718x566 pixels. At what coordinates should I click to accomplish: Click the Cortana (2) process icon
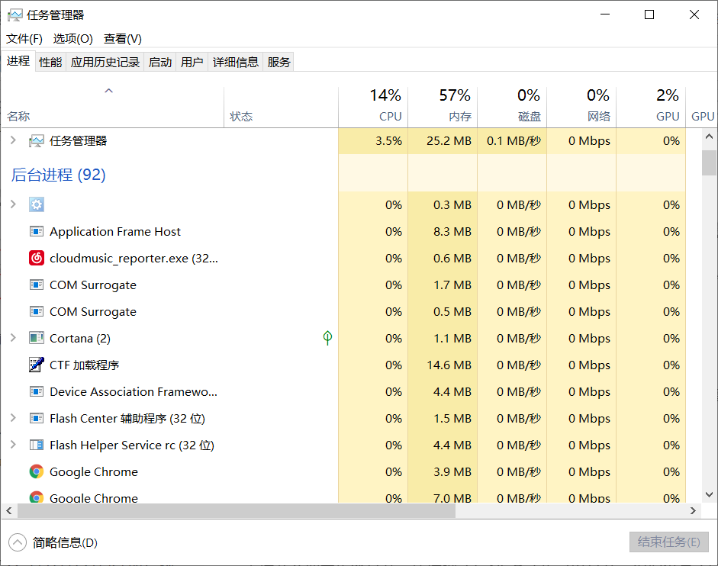coord(36,338)
